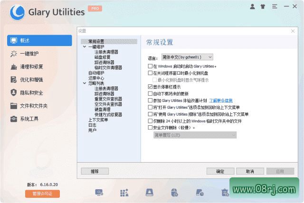Click the 推荐 button
This screenshot has height=203, width=304.
click(95, 171)
